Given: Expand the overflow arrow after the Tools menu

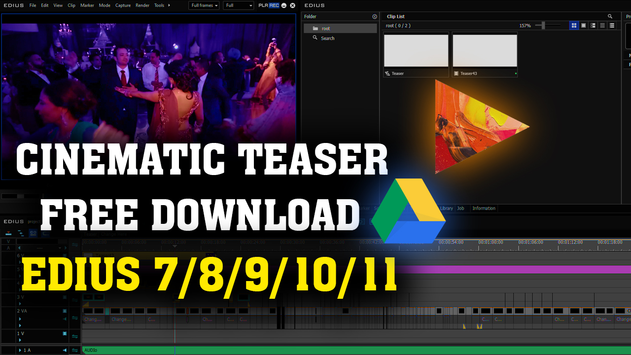Looking at the screenshot, I should (x=170, y=5).
